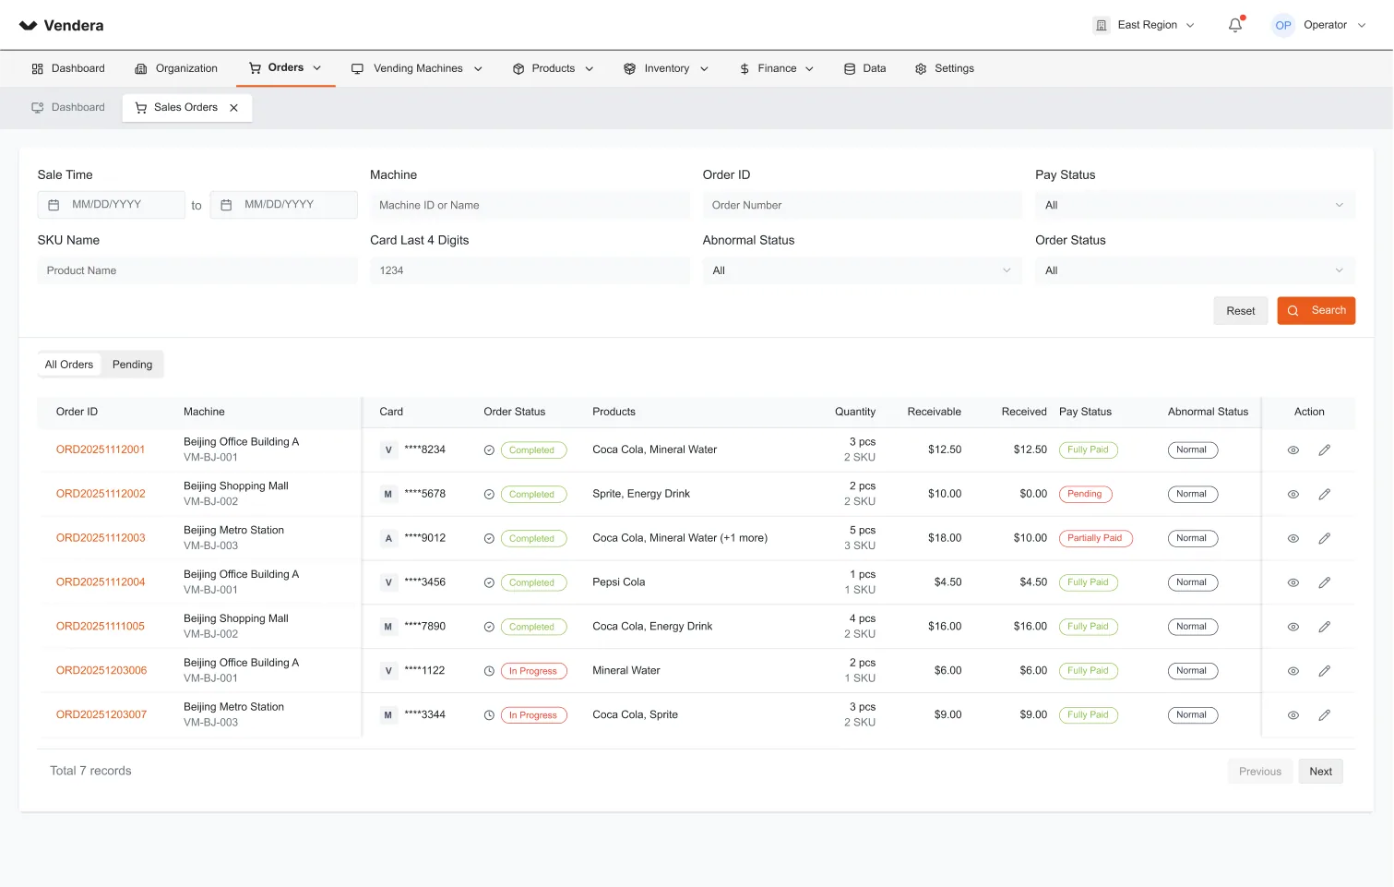Screen dimensions: 1394x887
Task: View order ORD20251112001 with eye icon
Action: point(1293,450)
